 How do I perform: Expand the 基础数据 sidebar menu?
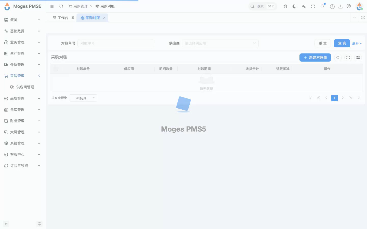click(23, 31)
